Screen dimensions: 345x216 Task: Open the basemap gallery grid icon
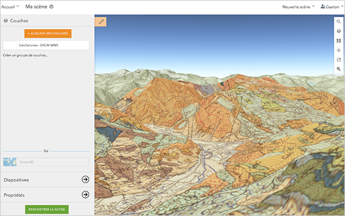(x=339, y=41)
